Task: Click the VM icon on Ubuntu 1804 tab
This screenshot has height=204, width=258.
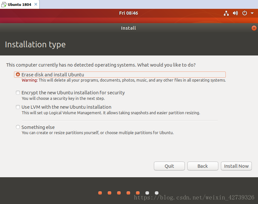Action: click(x=4, y=5)
